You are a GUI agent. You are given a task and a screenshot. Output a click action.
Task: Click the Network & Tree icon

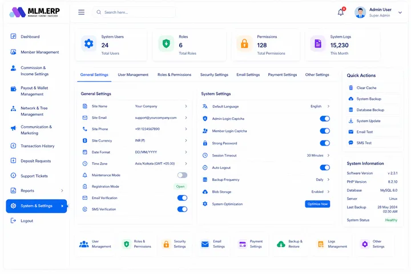[x=13, y=108]
